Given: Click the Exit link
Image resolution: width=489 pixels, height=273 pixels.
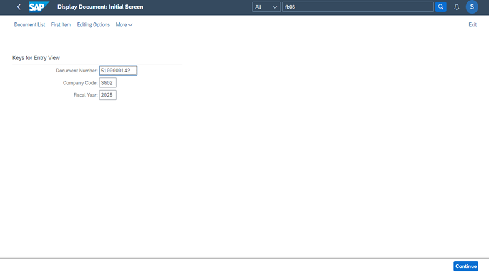Looking at the screenshot, I should 472,25.
